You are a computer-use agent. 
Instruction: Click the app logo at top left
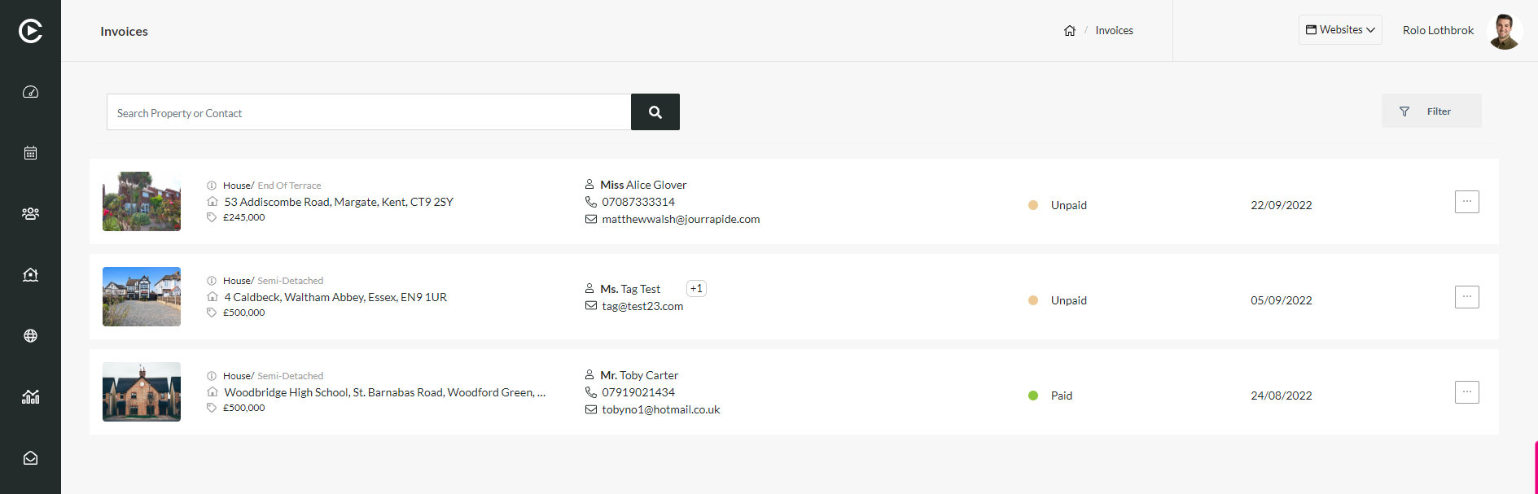[30, 31]
